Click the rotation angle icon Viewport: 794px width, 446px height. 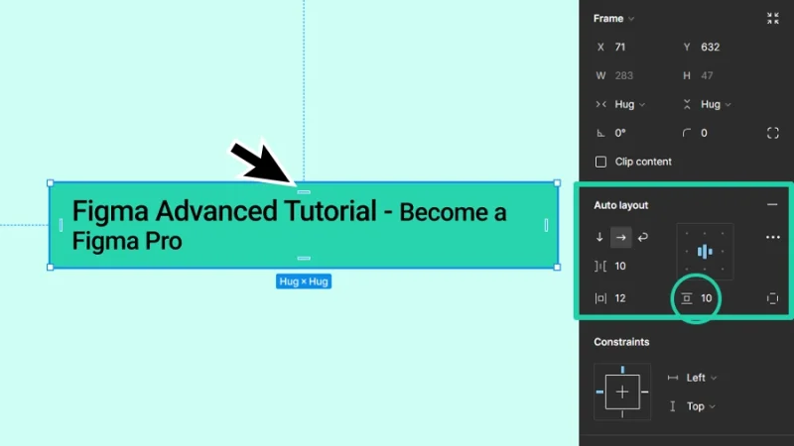[600, 133]
